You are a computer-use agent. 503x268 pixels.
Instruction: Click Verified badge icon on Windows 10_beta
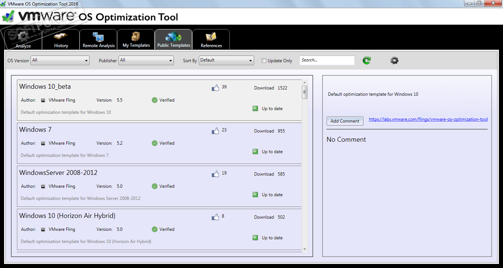[x=155, y=100]
